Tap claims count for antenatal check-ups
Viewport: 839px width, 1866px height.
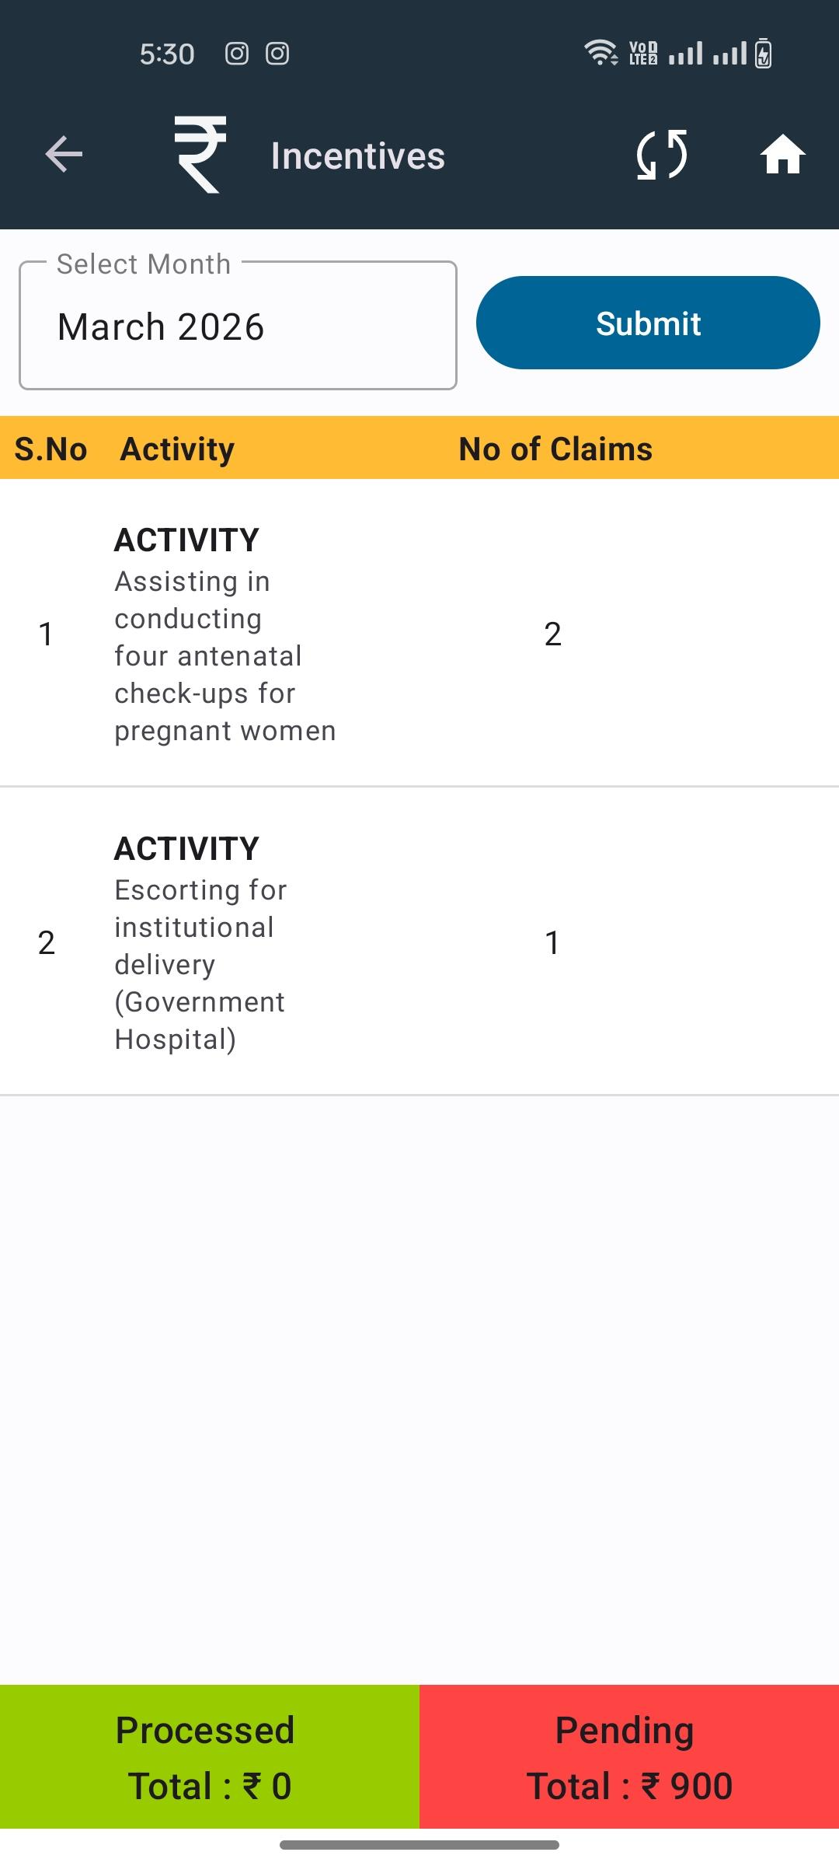pyautogui.click(x=552, y=634)
